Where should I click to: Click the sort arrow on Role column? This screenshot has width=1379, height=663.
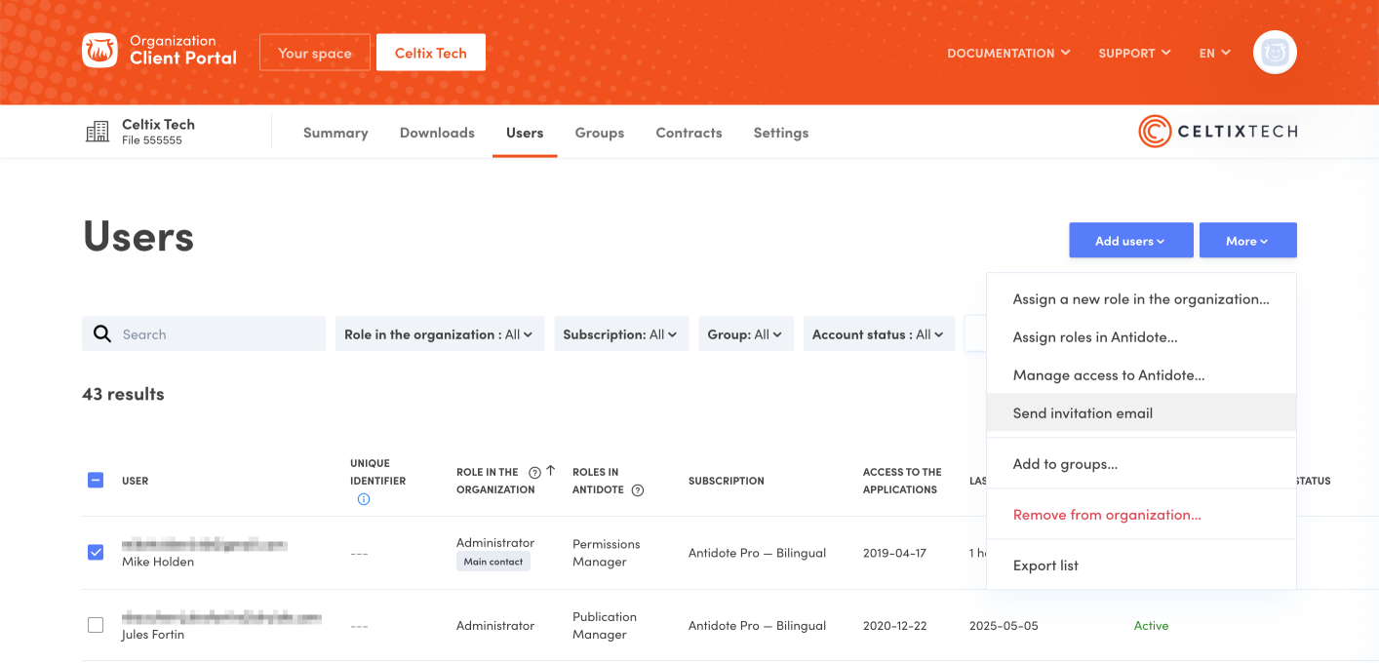coord(551,471)
